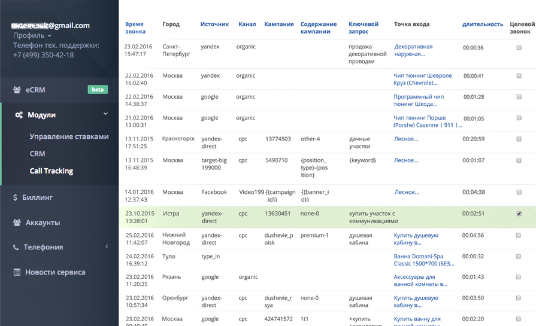Toggle target call checkbox for Нижний Новгород call
The image size is (536, 326).
(x=519, y=236)
